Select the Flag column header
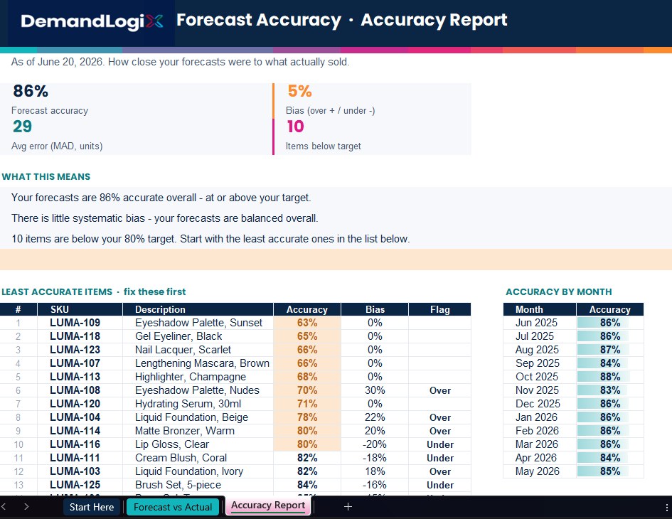This screenshot has height=519, width=672. (x=439, y=309)
